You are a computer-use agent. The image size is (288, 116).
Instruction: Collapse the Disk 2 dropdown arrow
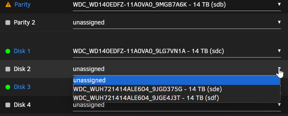point(279,69)
